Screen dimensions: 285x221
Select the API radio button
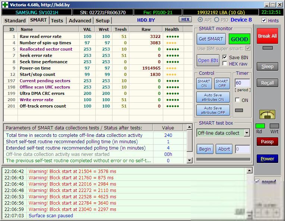pyautogui.click(x=200, y=20)
